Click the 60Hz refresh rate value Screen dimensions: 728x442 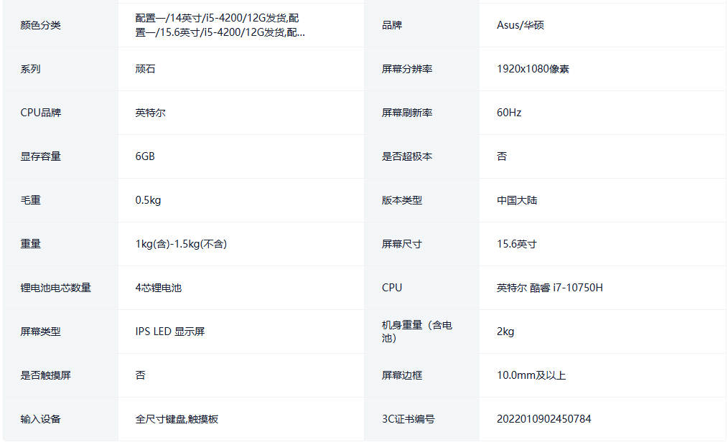click(509, 113)
